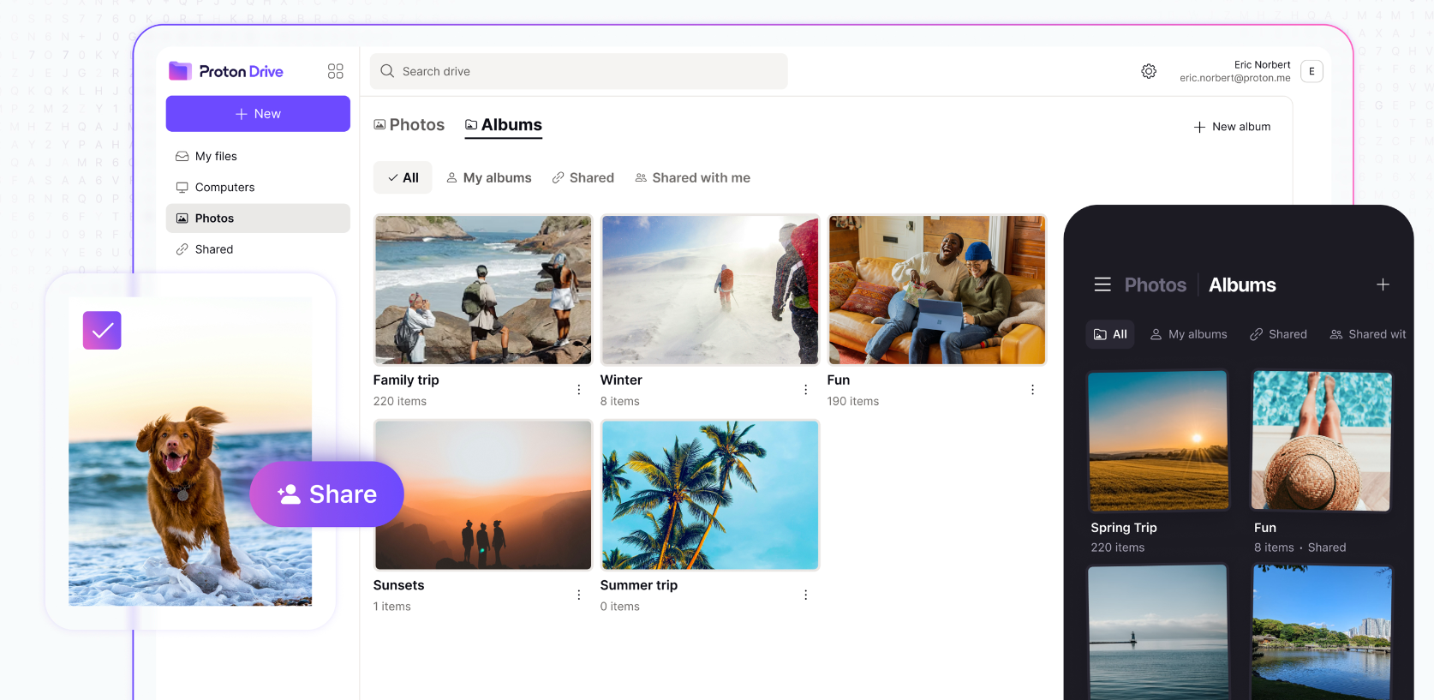Open mobile park pond album thumbnail
This screenshot has width=1434, height=700.
tap(1322, 632)
